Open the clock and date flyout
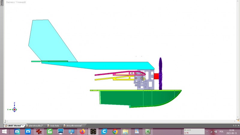Image resolution: width=240 pixels, height=135 pixels. coord(231,132)
